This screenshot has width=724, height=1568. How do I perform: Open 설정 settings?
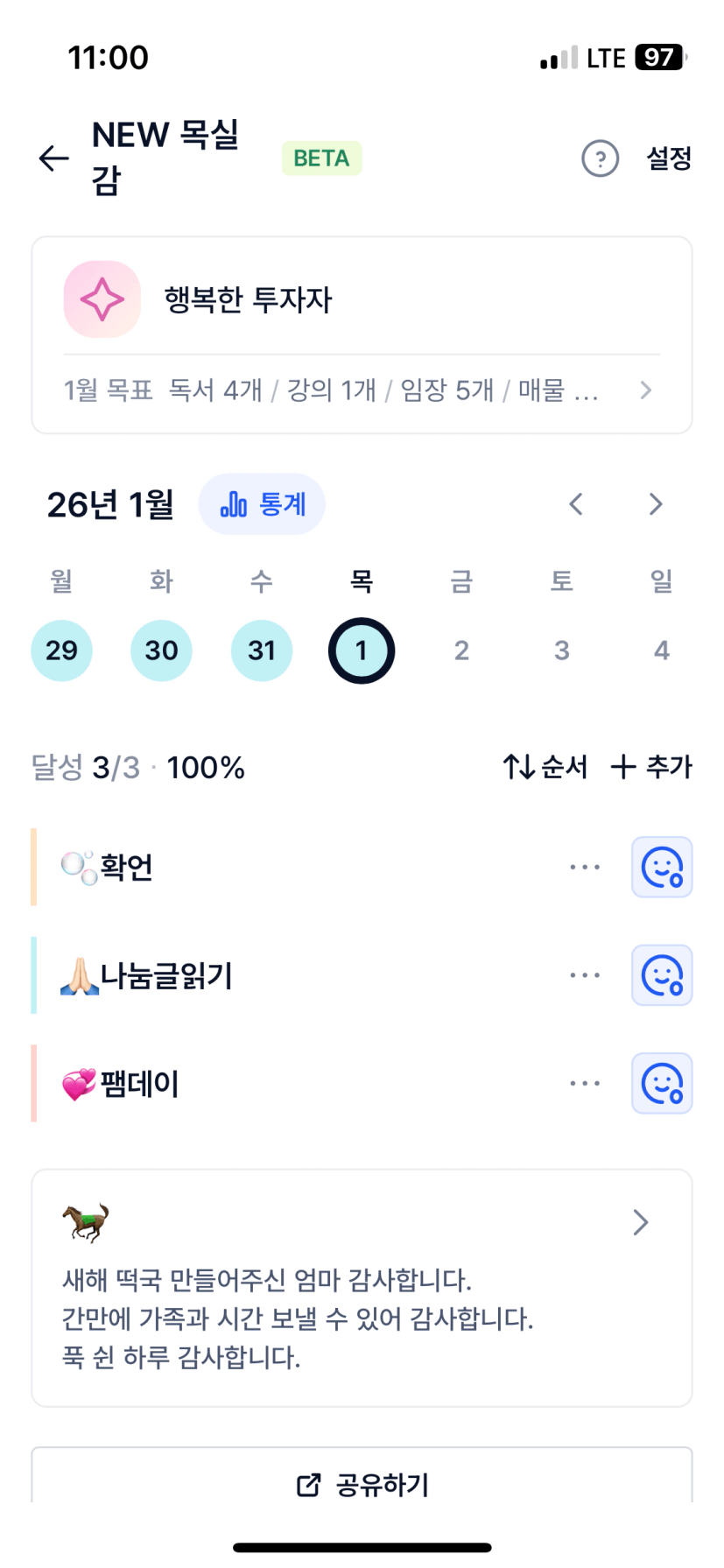click(669, 158)
